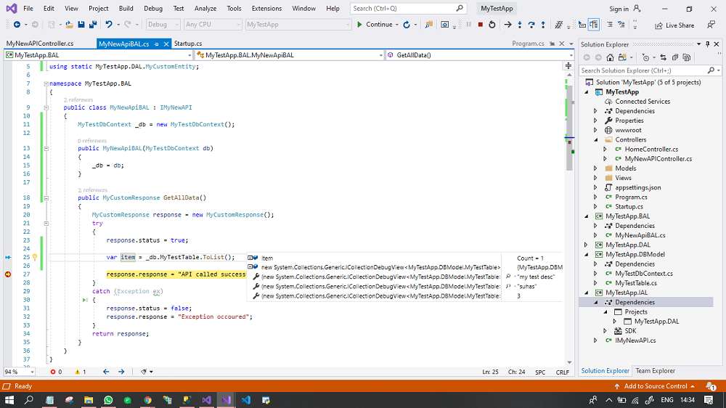
Task: Open the Analyze menu
Action: coord(205,8)
